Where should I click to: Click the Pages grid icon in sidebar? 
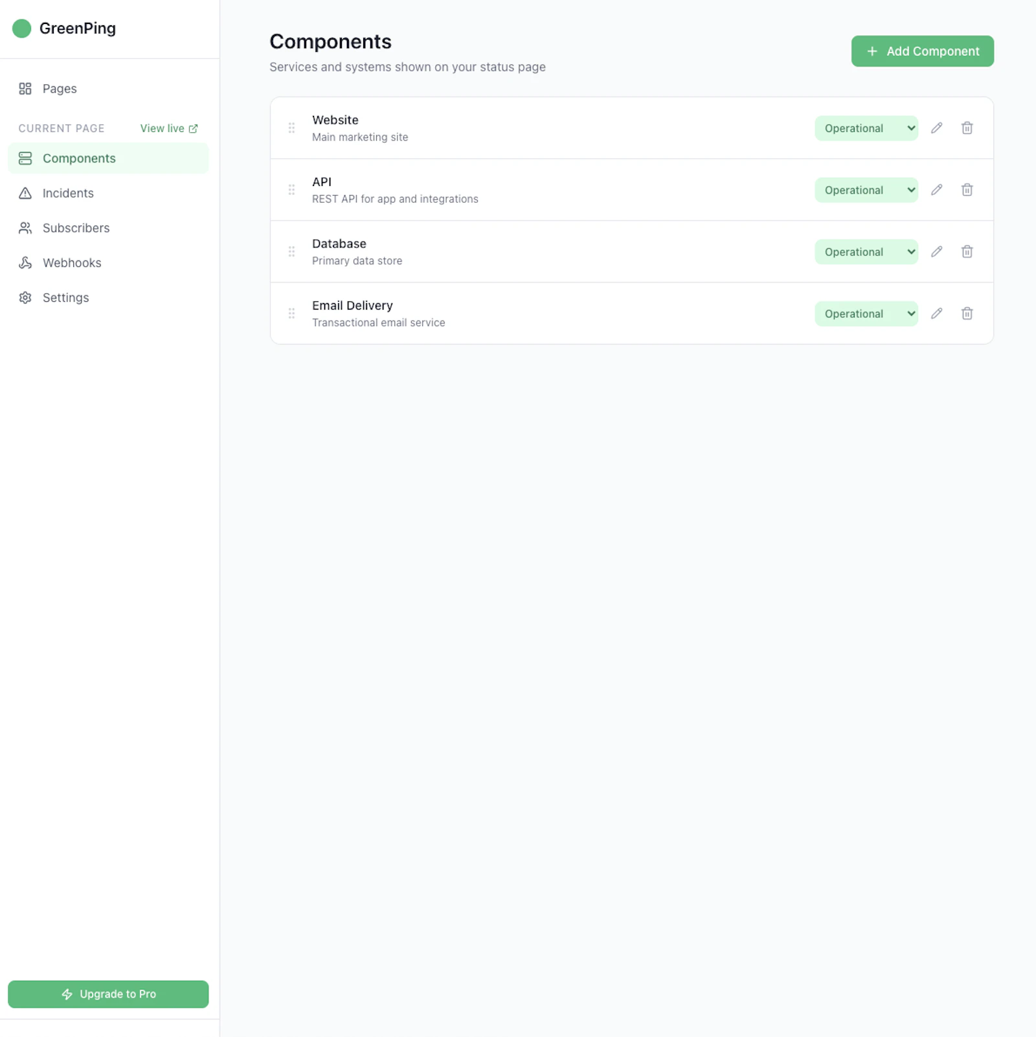(25, 89)
